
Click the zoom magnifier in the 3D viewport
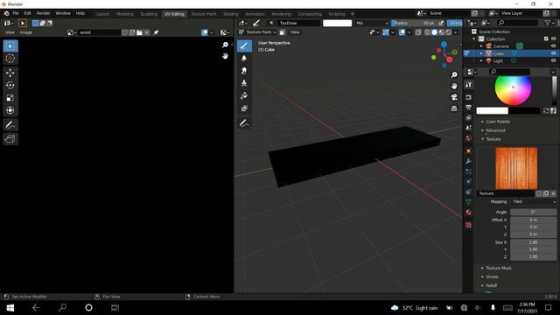point(454,74)
